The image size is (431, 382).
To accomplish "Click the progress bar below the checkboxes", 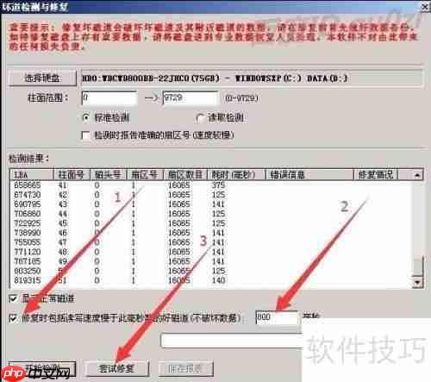I will [231, 341].
